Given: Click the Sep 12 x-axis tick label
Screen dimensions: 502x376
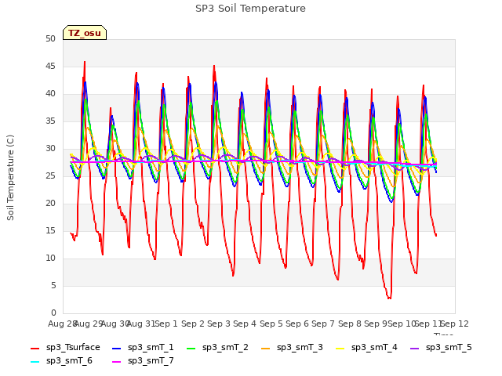Looking at the screenshot, I should [x=455, y=324].
